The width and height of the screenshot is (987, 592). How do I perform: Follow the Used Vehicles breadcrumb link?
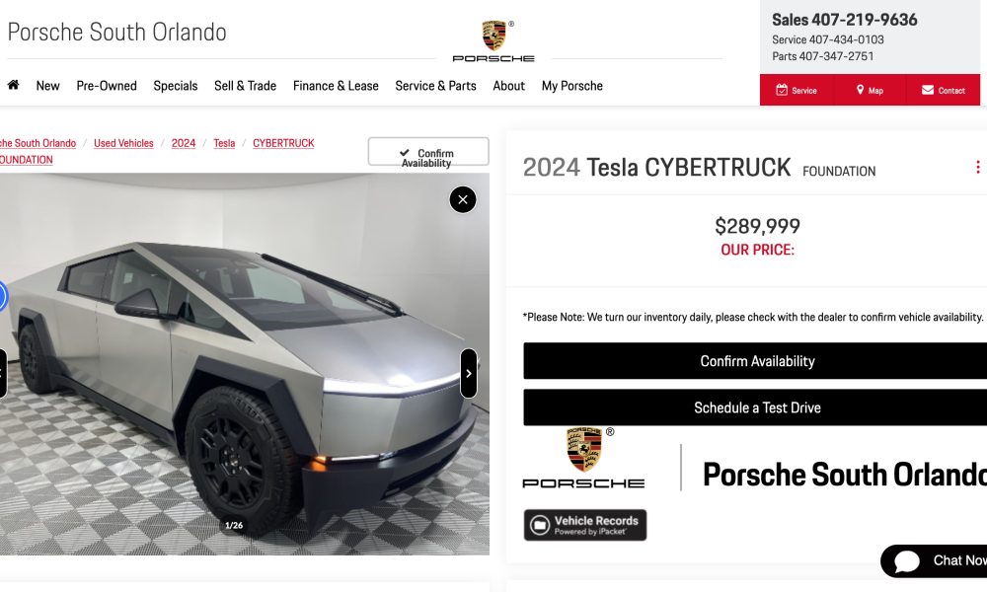123,143
